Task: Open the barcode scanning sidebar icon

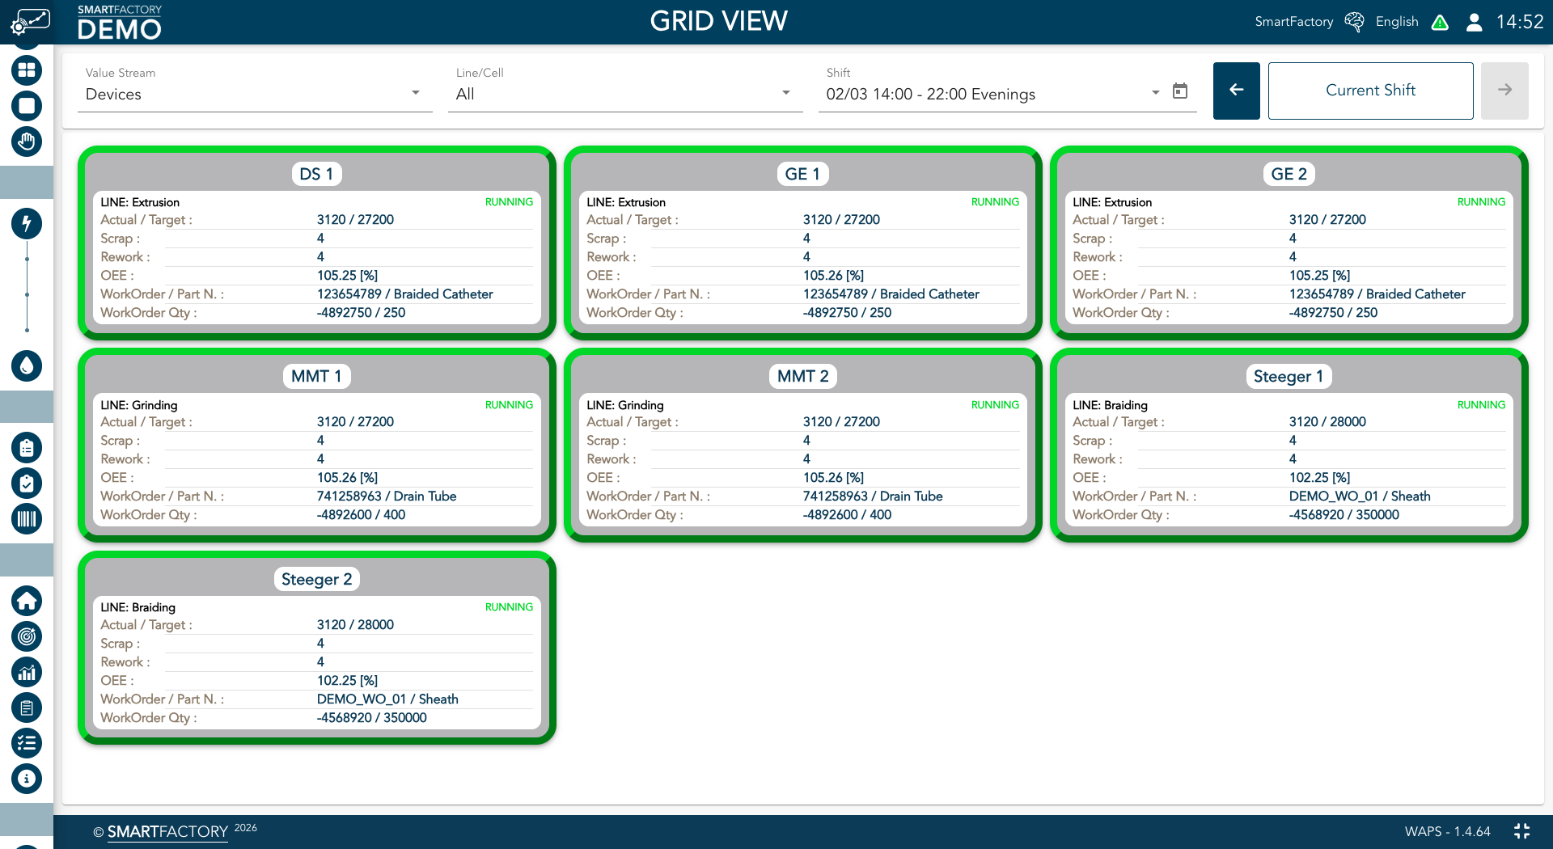Action: [27, 518]
